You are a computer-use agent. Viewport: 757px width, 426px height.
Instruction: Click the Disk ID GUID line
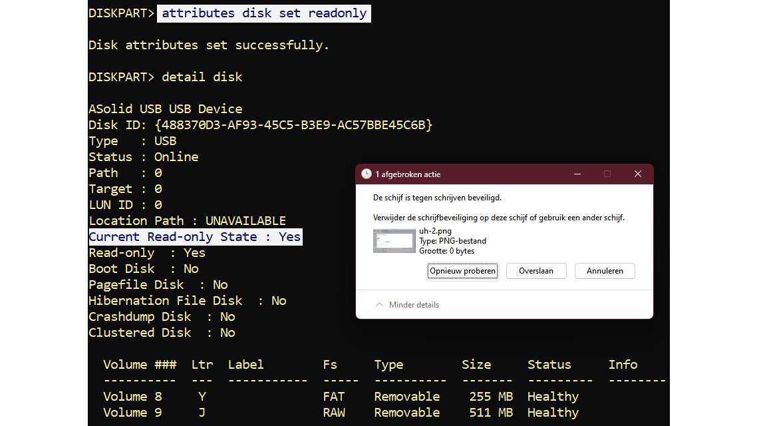coord(260,125)
